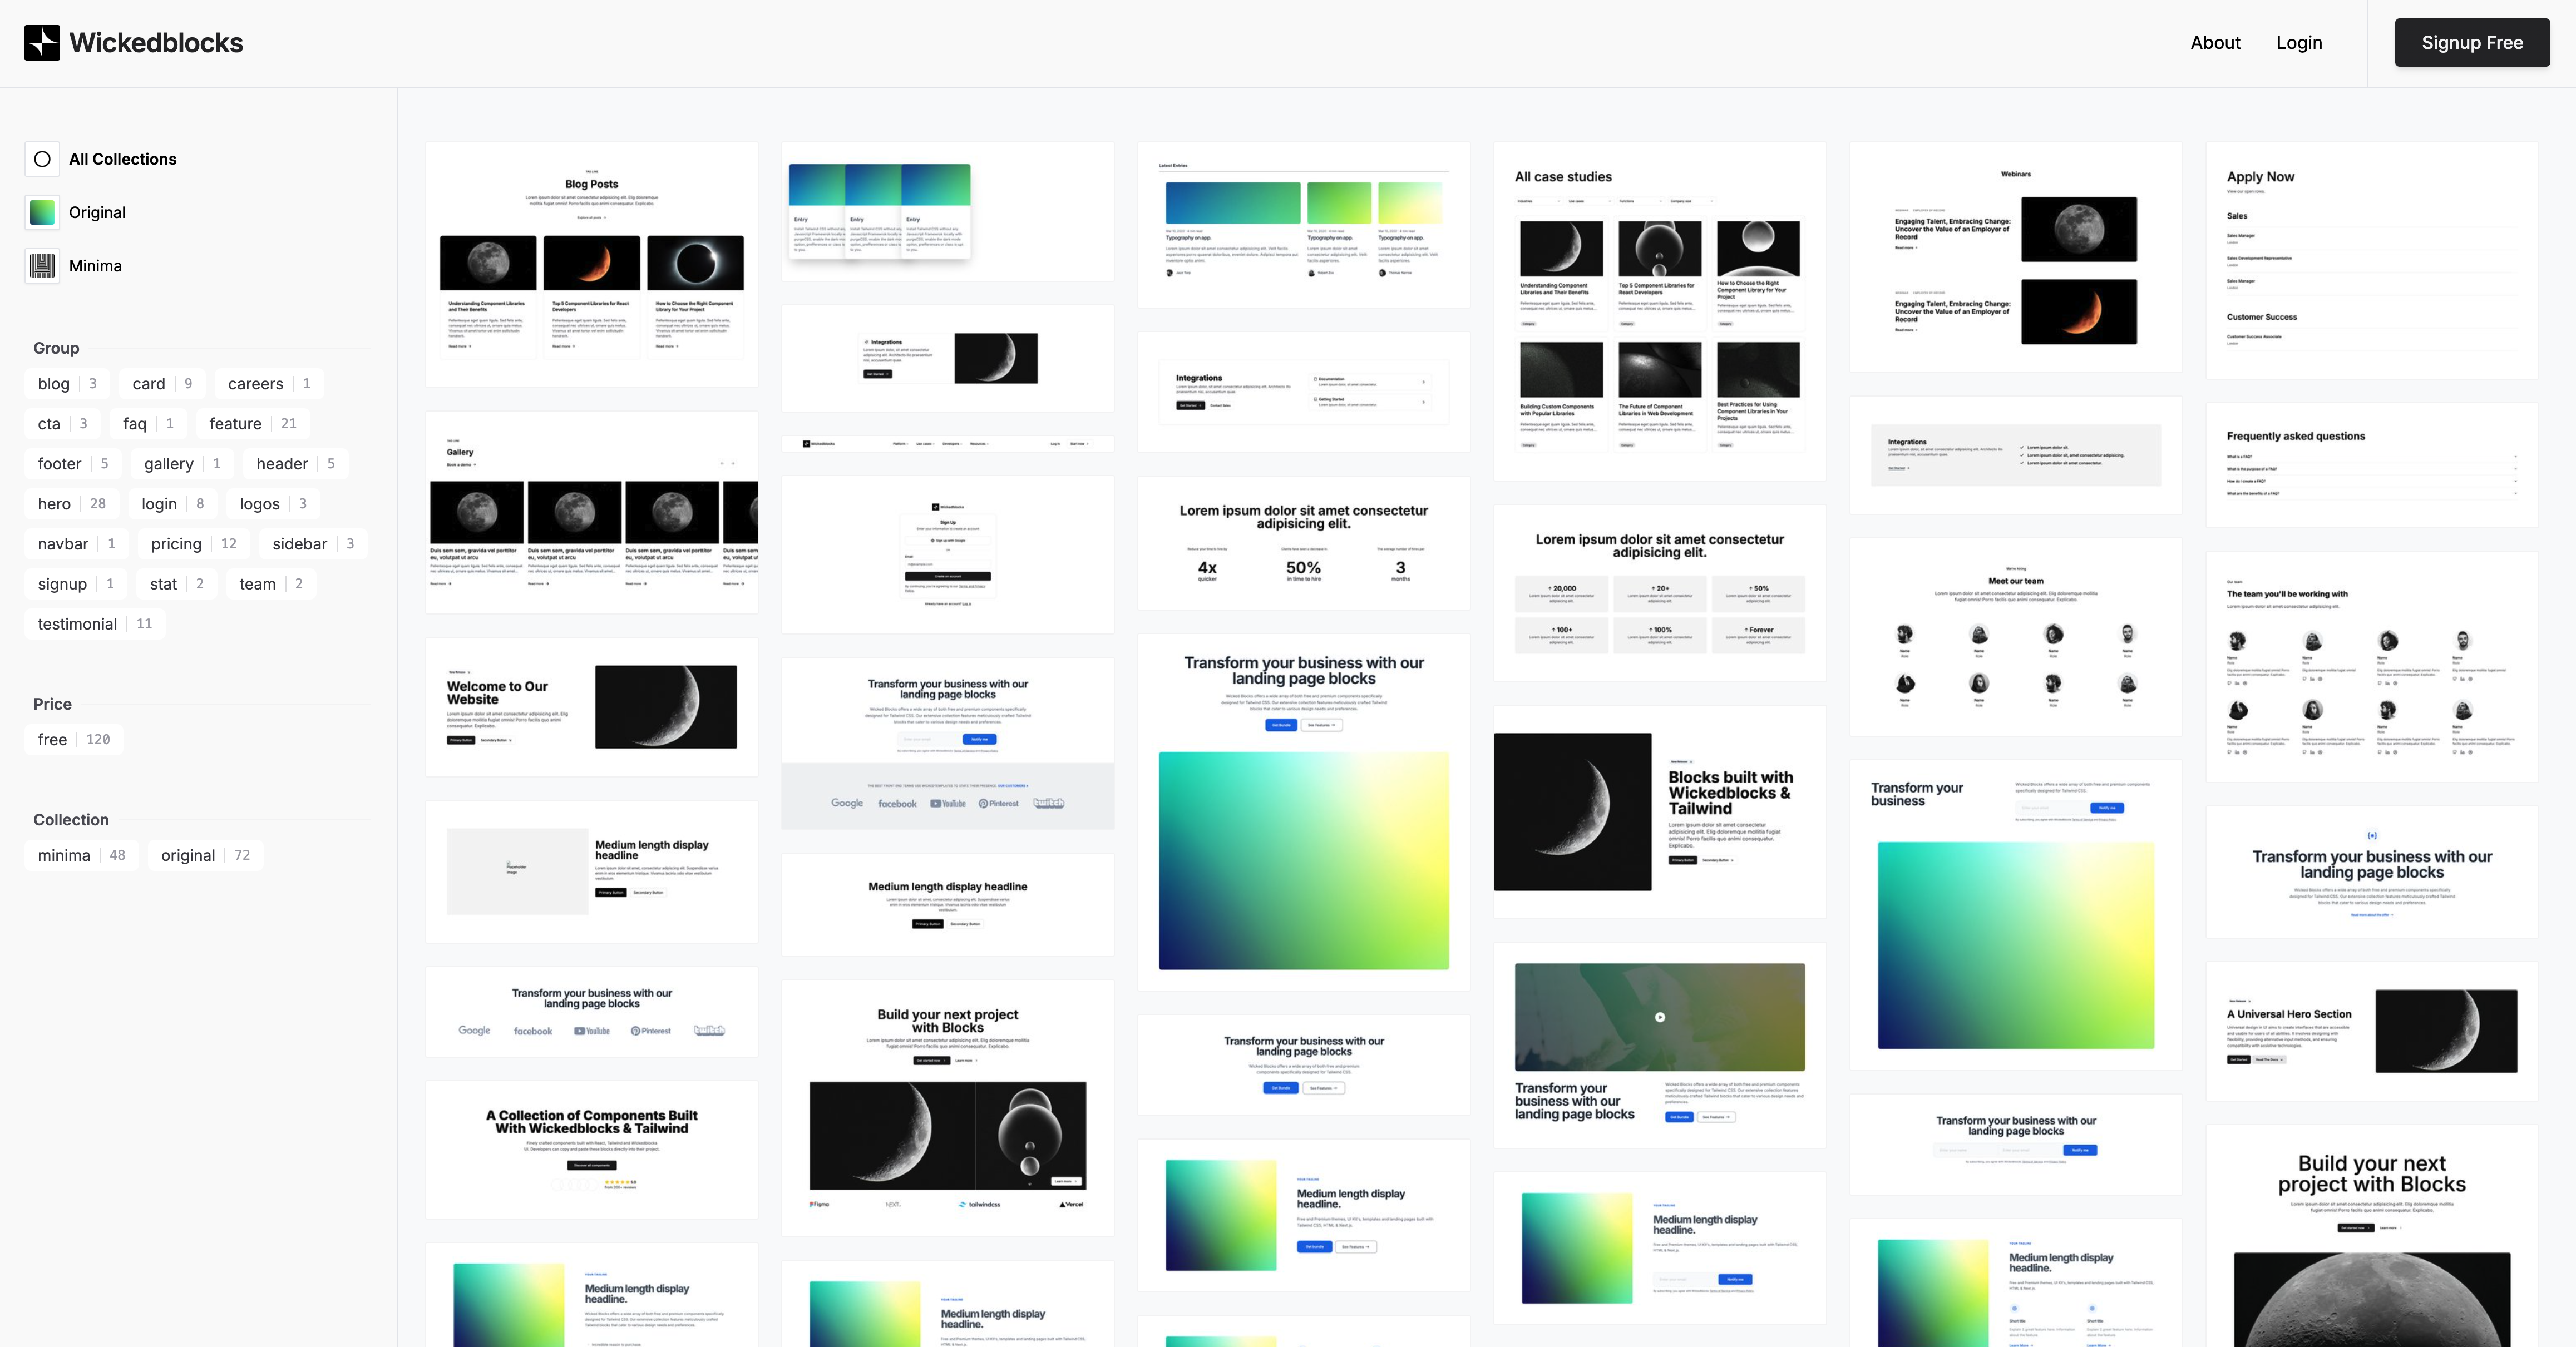The height and width of the screenshot is (1347, 2576).
Task: Choose the Minima grey collection icon
Action: point(42,266)
